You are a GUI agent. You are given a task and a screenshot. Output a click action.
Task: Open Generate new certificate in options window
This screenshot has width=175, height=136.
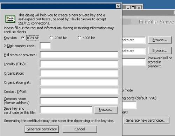(146, 120)
